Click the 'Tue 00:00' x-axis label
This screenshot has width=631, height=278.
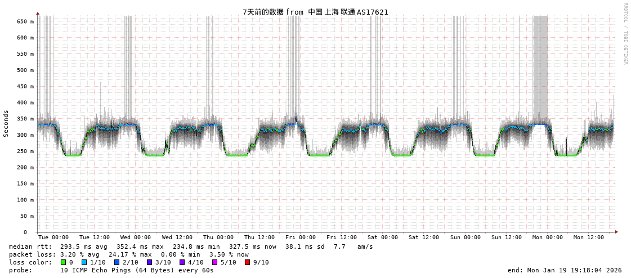click(x=53, y=237)
